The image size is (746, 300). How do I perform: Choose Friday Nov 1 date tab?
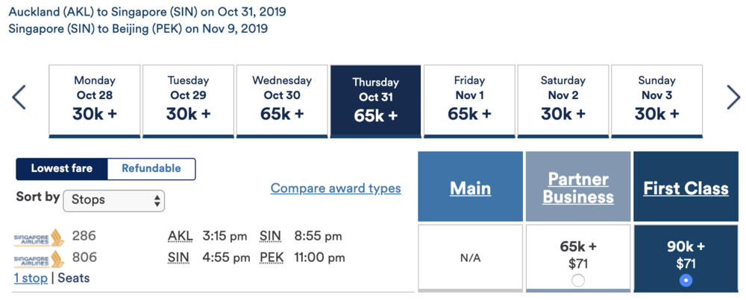pos(469,100)
